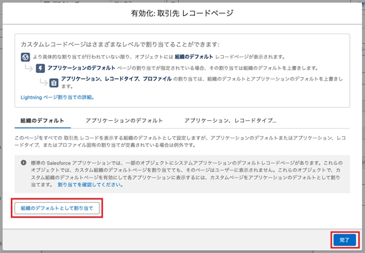Click the lightning bolt app default icon
The image size is (365, 253).
tap(40, 69)
